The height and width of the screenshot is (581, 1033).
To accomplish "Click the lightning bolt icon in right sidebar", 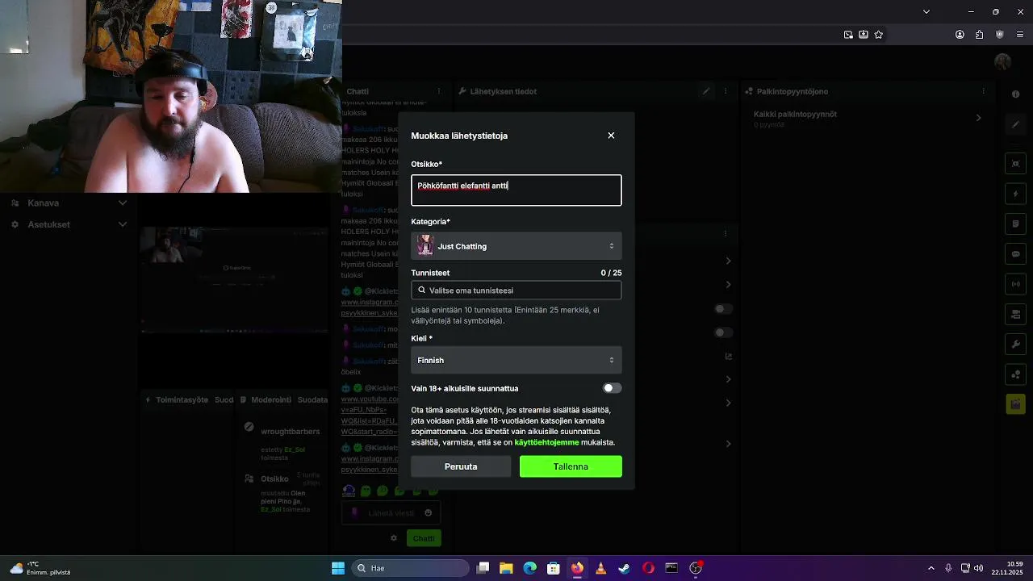I will click(1015, 194).
